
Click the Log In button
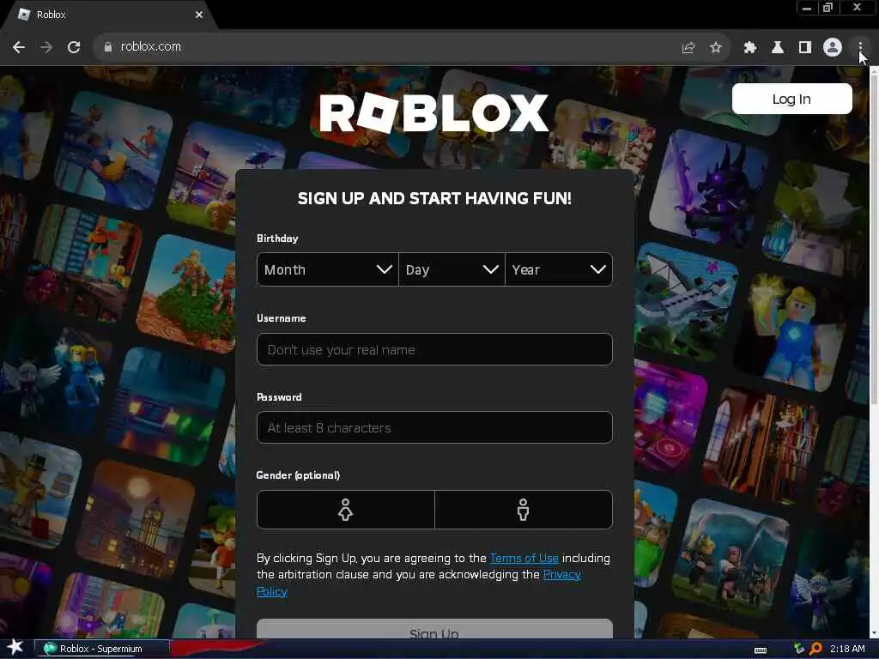point(791,100)
